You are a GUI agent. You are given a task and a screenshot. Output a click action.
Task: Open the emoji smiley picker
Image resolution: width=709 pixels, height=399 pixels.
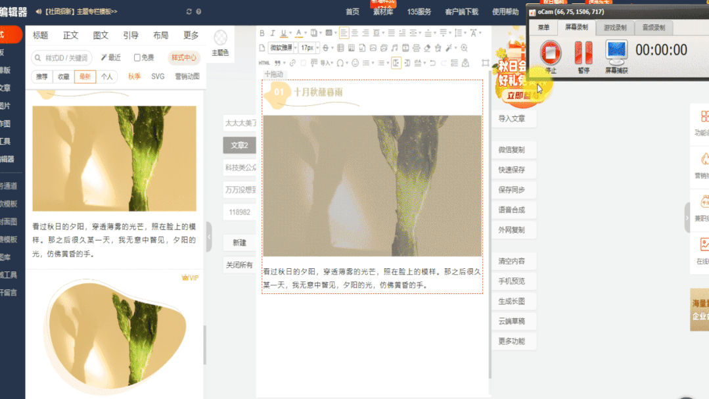(355, 63)
